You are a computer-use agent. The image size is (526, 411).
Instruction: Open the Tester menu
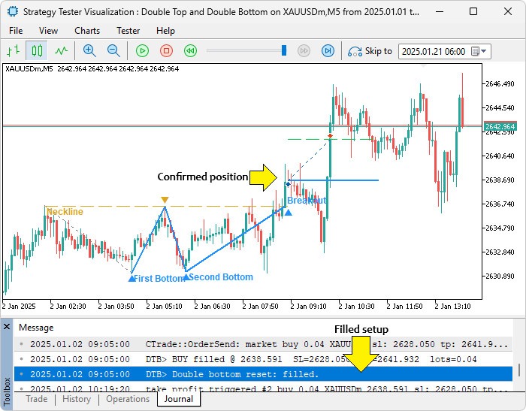tap(128, 31)
